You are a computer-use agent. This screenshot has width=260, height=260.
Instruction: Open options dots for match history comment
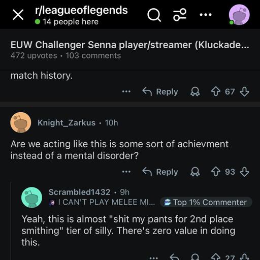[126, 91]
